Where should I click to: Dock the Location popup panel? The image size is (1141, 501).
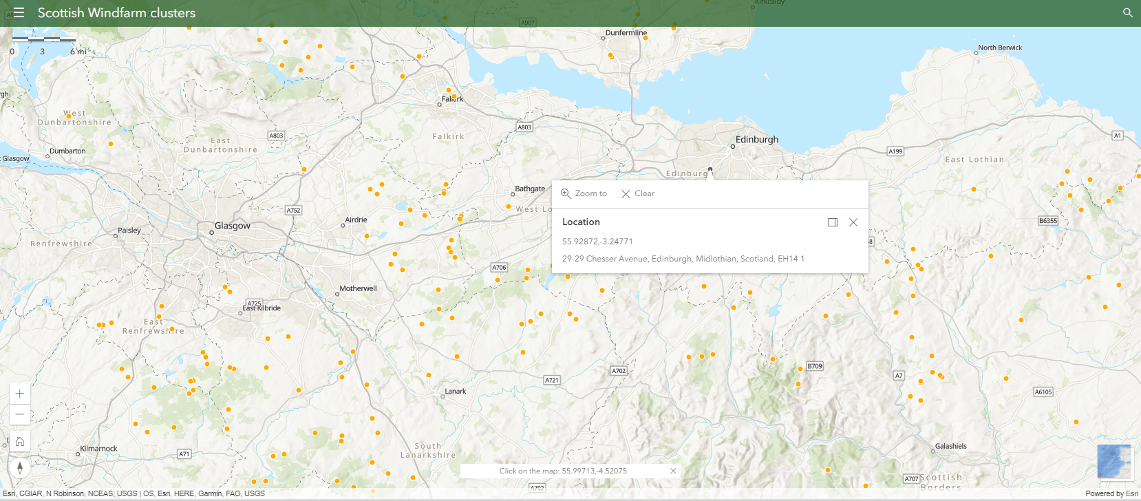click(833, 222)
